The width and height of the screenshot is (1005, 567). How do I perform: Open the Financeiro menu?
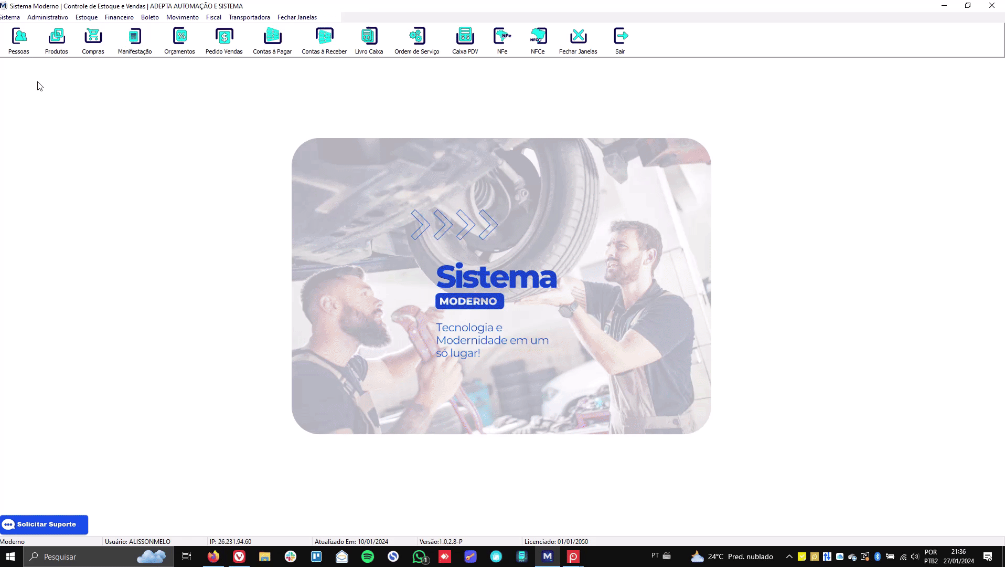(x=119, y=17)
